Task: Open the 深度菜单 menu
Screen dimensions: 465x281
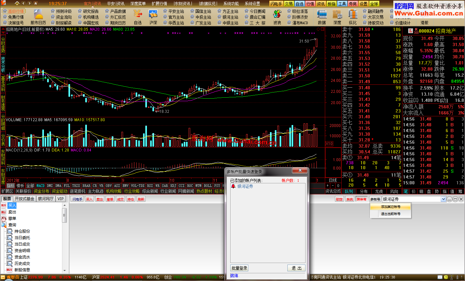Action: point(138,4)
